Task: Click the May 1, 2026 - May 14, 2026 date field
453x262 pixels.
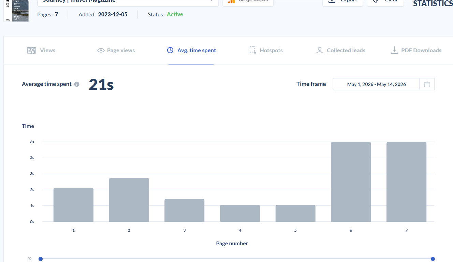Action: coord(376,84)
